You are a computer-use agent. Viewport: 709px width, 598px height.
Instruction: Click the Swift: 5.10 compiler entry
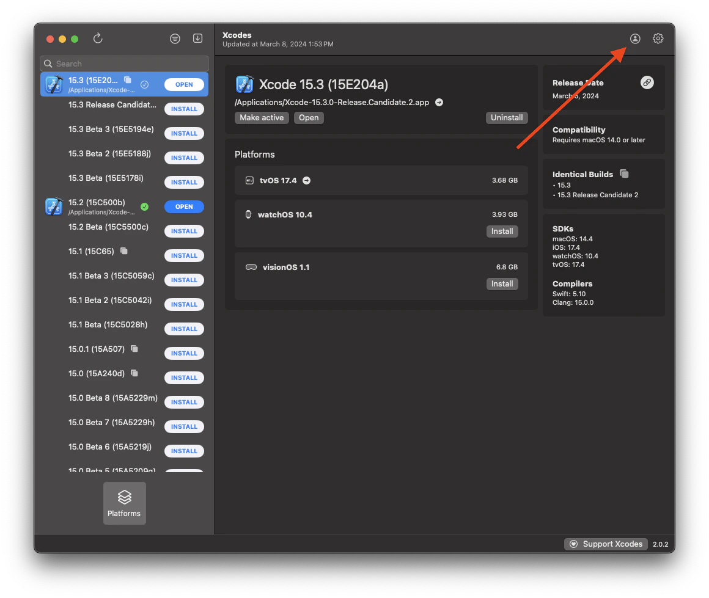tap(569, 294)
